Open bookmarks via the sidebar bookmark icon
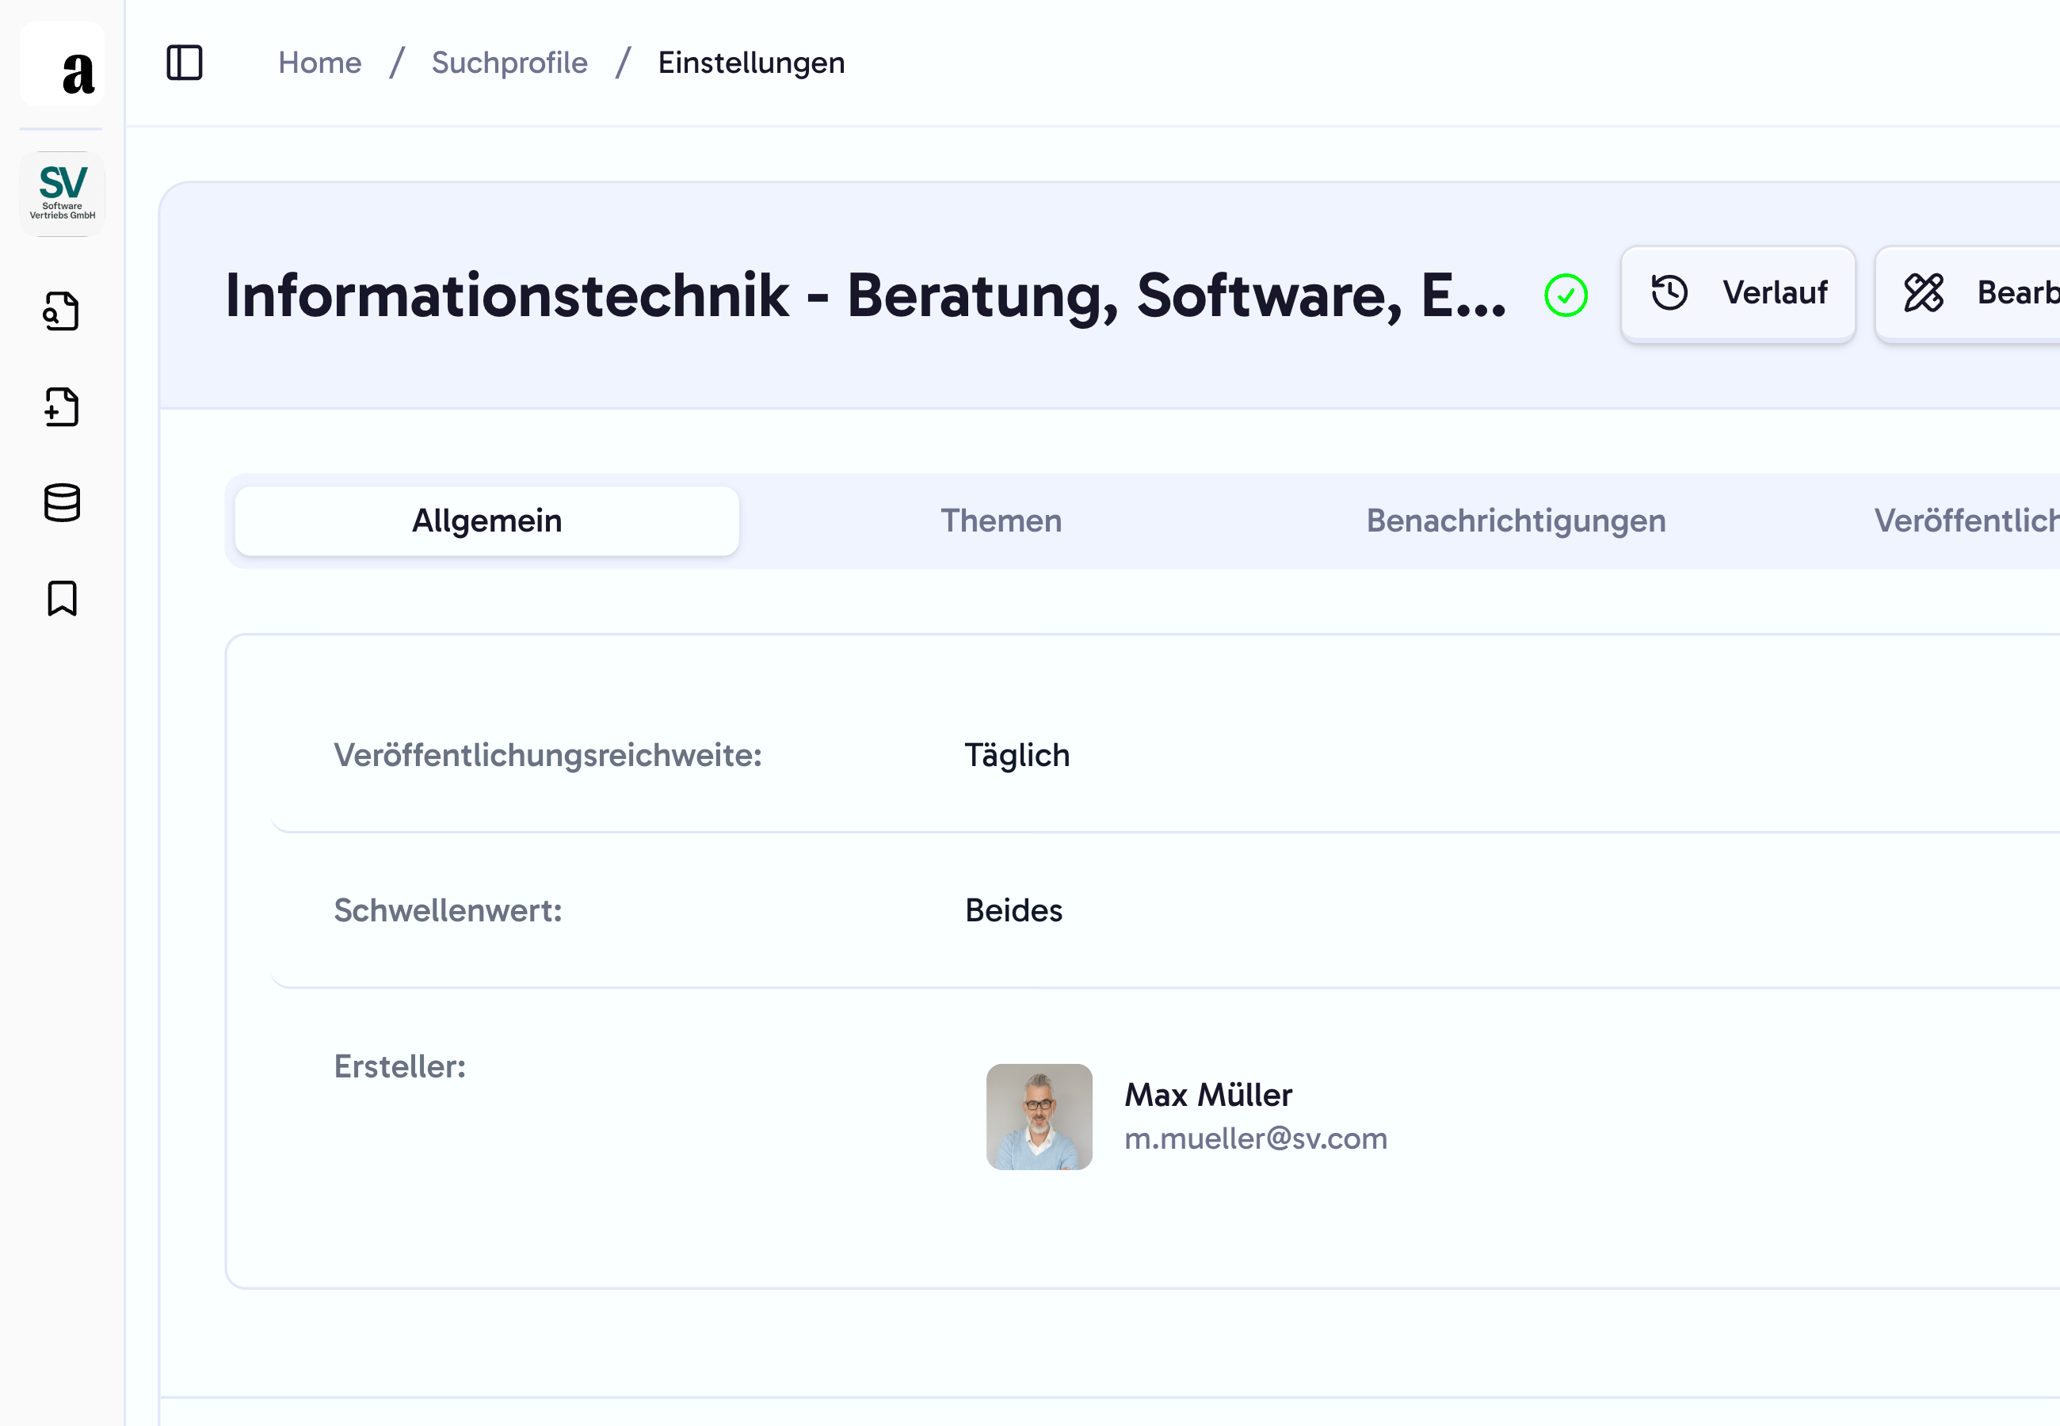Screen dimensions: 2060x1426 pyautogui.click(x=62, y=600)
